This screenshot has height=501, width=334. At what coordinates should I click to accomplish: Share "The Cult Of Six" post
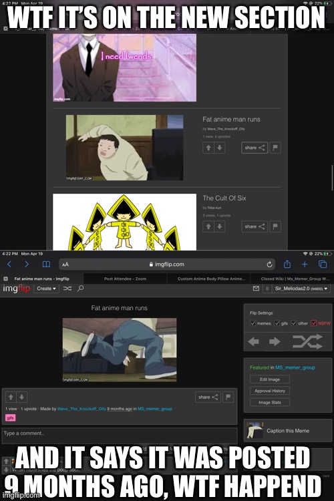255,226
